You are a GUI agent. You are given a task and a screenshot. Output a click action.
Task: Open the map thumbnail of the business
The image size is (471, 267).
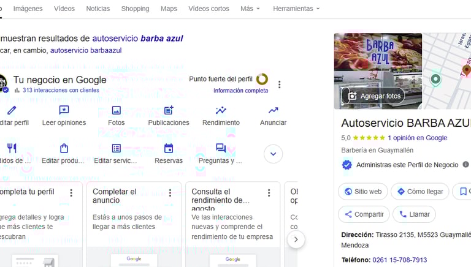click(447, 71)
